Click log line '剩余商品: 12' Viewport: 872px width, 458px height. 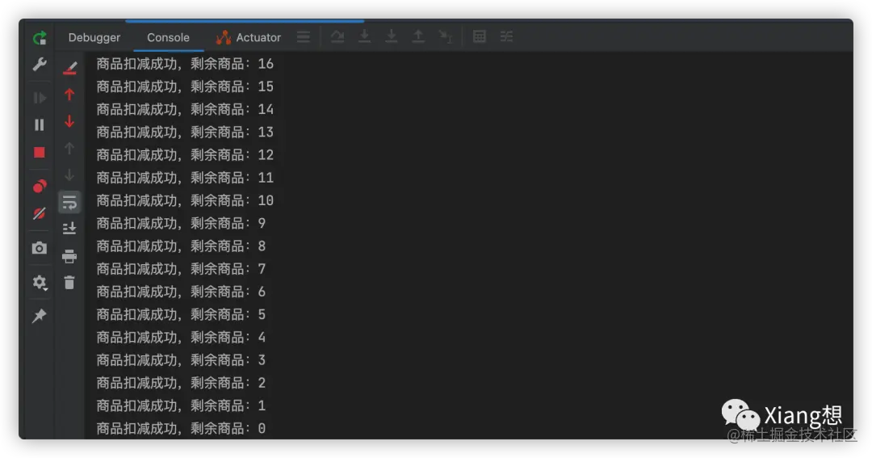tap(185, 155)
